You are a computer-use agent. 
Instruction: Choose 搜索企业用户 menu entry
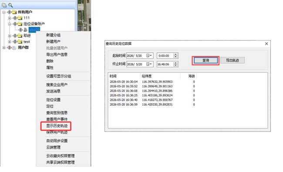coord(57,84)
